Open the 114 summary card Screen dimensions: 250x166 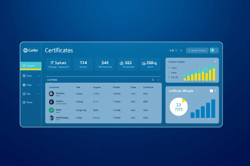[x=83, y=64]
